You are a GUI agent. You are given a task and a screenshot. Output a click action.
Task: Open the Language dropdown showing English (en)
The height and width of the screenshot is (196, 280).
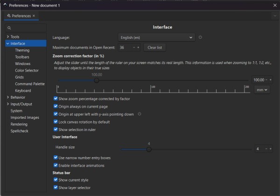[156, 37]
